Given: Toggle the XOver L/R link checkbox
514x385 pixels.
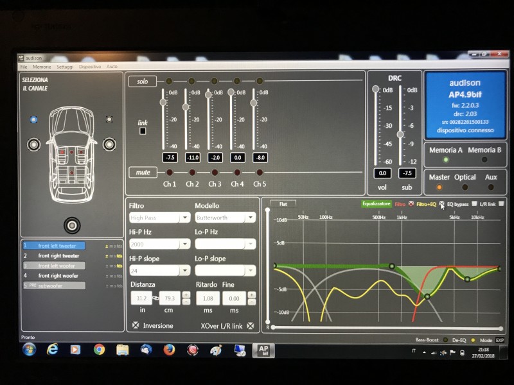Looking at the screenshot, I should coord(251,326).
